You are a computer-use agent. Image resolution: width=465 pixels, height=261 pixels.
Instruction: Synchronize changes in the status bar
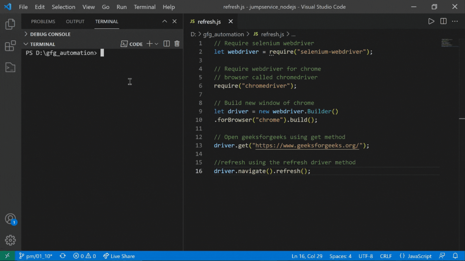click(x=63, y=256)
